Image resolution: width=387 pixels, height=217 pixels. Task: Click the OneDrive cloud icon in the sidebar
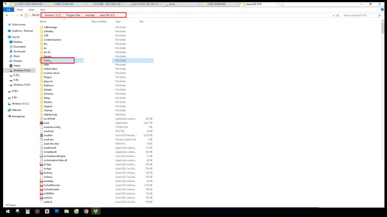click(9, 31)
